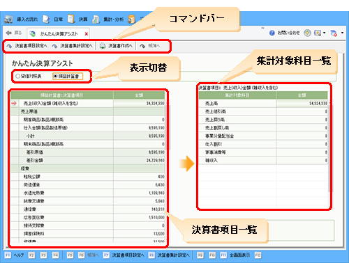Select the 期末商品(製品)棚卸高 row
Image resolution: width=349 pixels, height=263 pixels.
[88, 144]
